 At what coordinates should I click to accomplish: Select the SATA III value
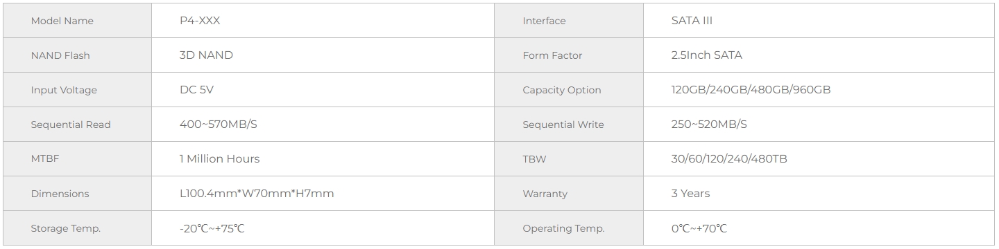tap(692, 21)
